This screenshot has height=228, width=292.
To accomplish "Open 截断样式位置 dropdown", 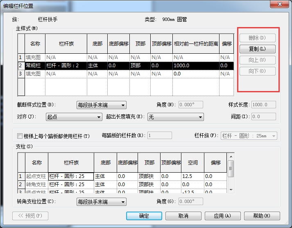I will [x=102, y=105].
